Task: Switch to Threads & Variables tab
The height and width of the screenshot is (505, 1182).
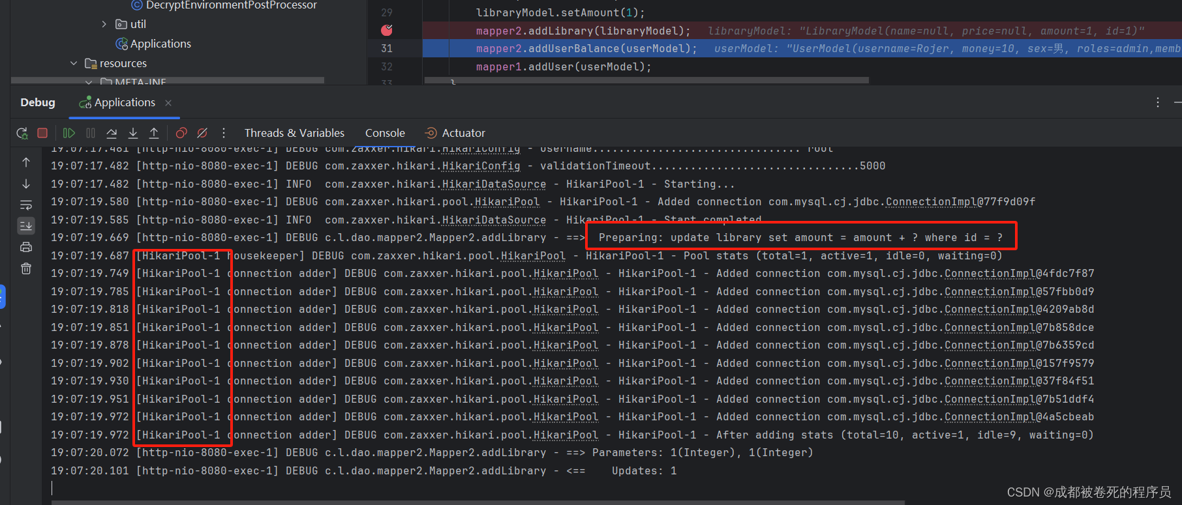Action: click(x=294, y=133)
